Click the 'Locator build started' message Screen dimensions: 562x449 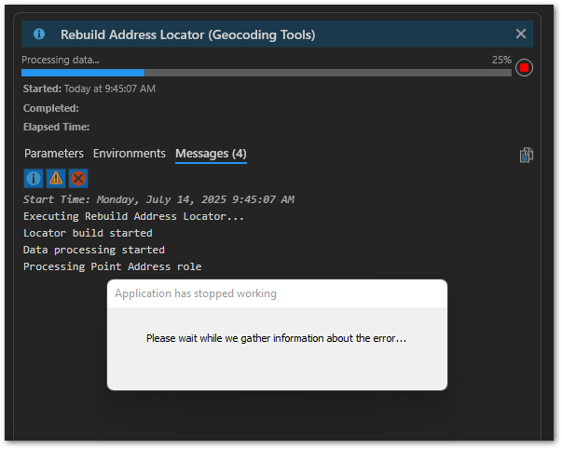(88, 233)
